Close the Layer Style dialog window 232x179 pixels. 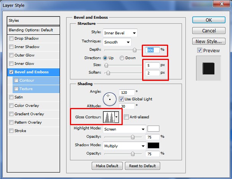[222, 3]
